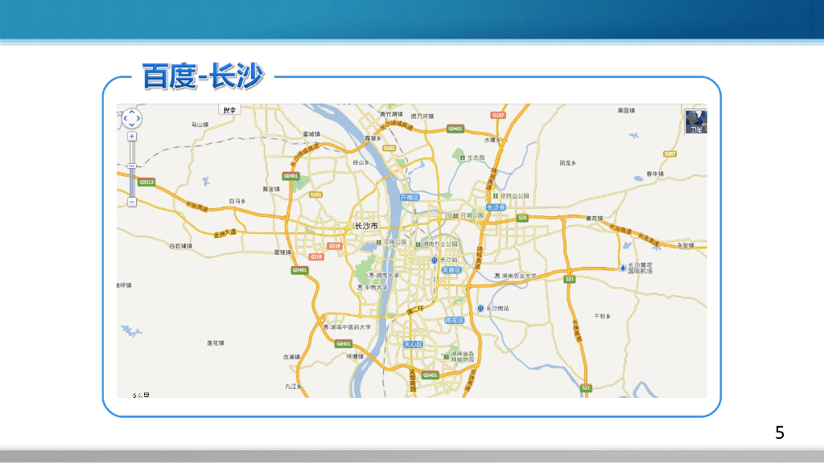Zoom in with the plus button
The width and height of the screenshot is (824, 463).
[x=132, y=137]
